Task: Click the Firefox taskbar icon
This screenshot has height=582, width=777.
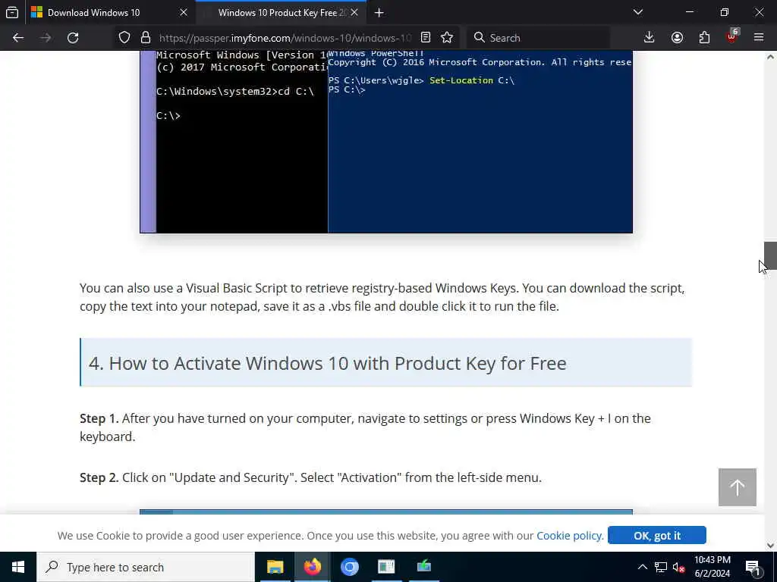Action: click(x=312, y=567)
